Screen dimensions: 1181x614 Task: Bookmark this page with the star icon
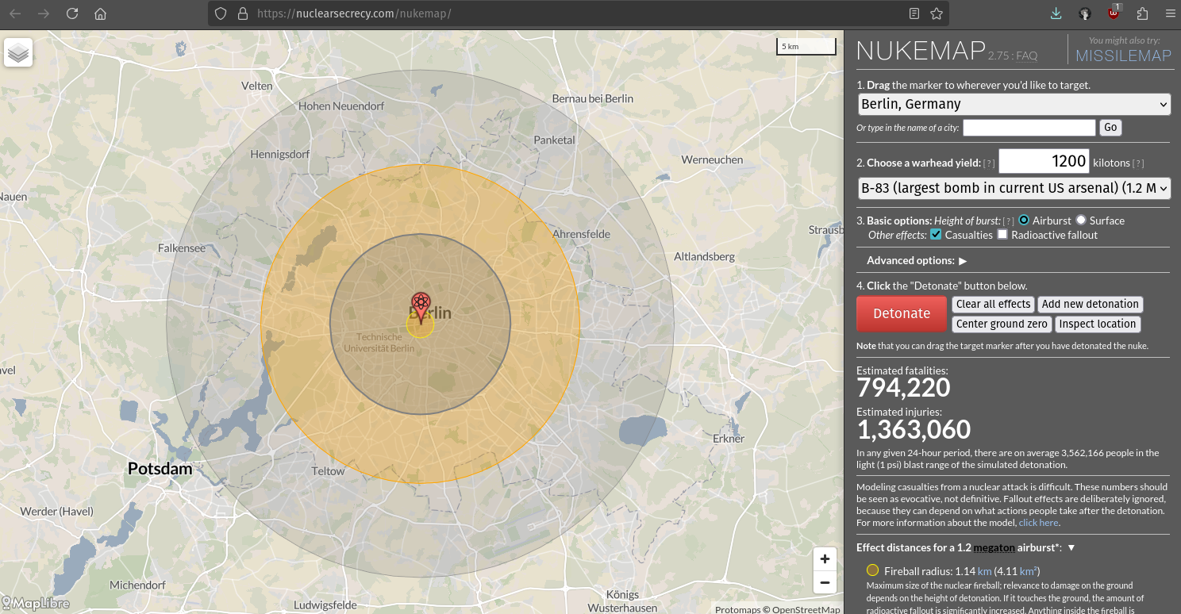pos(937,13)
